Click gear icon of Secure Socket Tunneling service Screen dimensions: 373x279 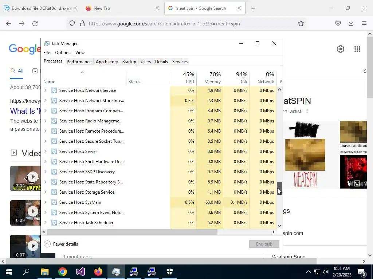[x=54, y=141]
